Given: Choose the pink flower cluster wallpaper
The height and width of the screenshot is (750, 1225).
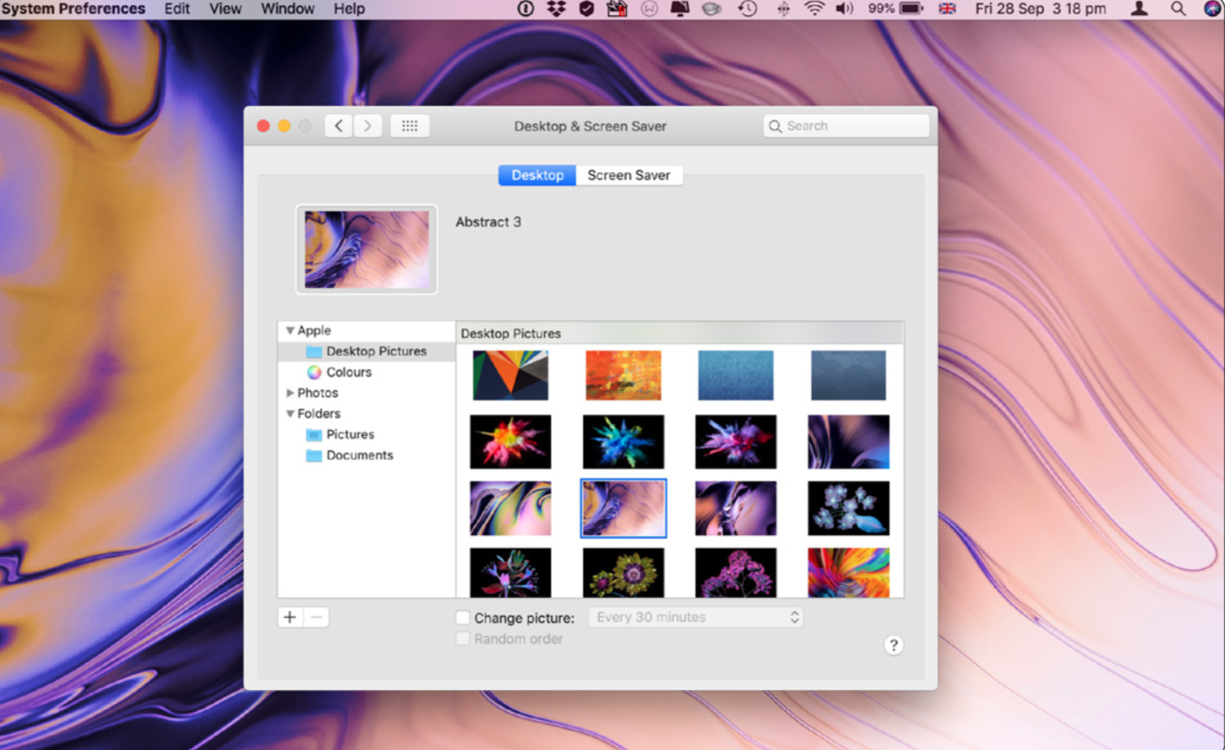Looking at the screenshot, I should pos(736,573).
